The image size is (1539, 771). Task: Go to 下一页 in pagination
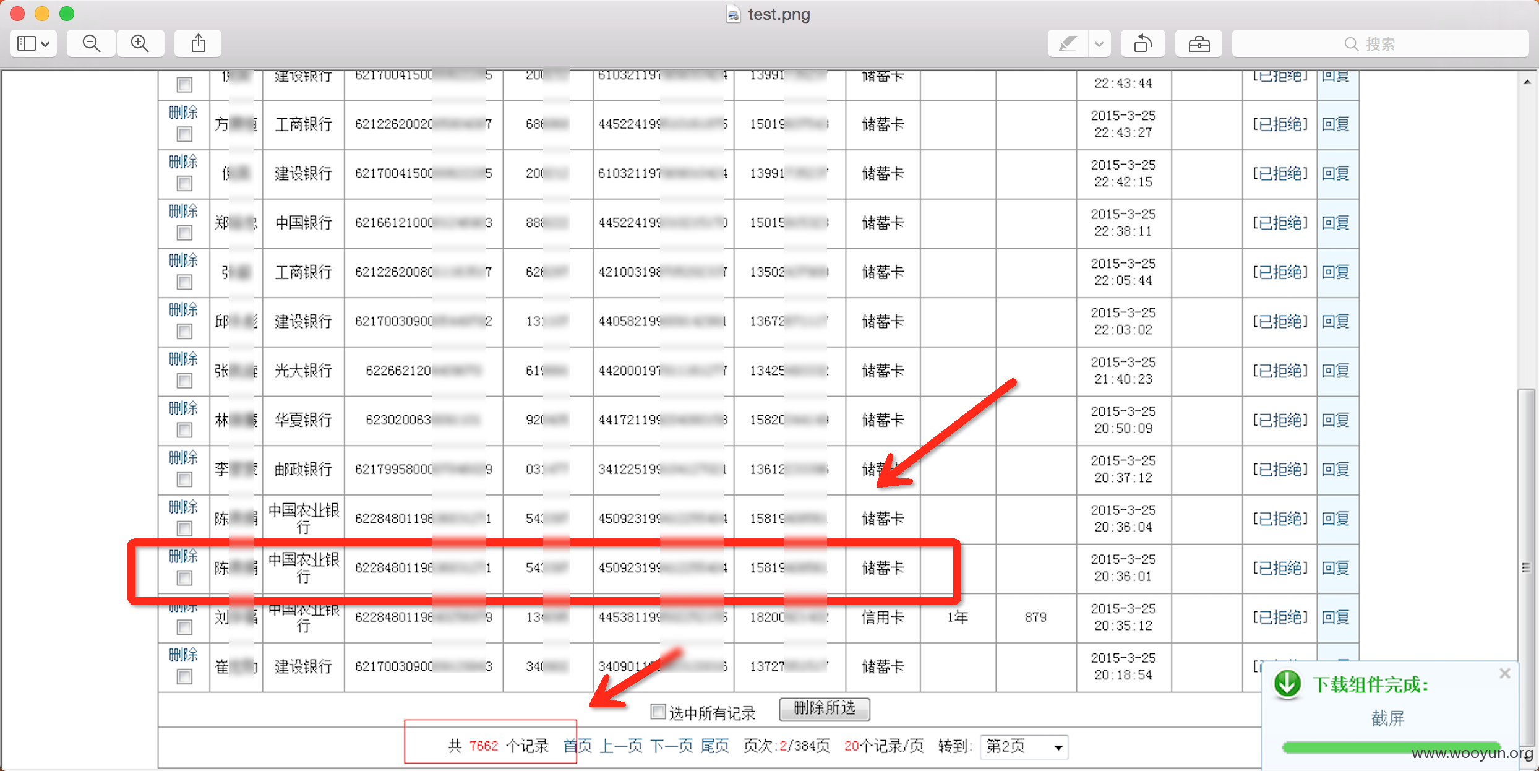[671, 746]
